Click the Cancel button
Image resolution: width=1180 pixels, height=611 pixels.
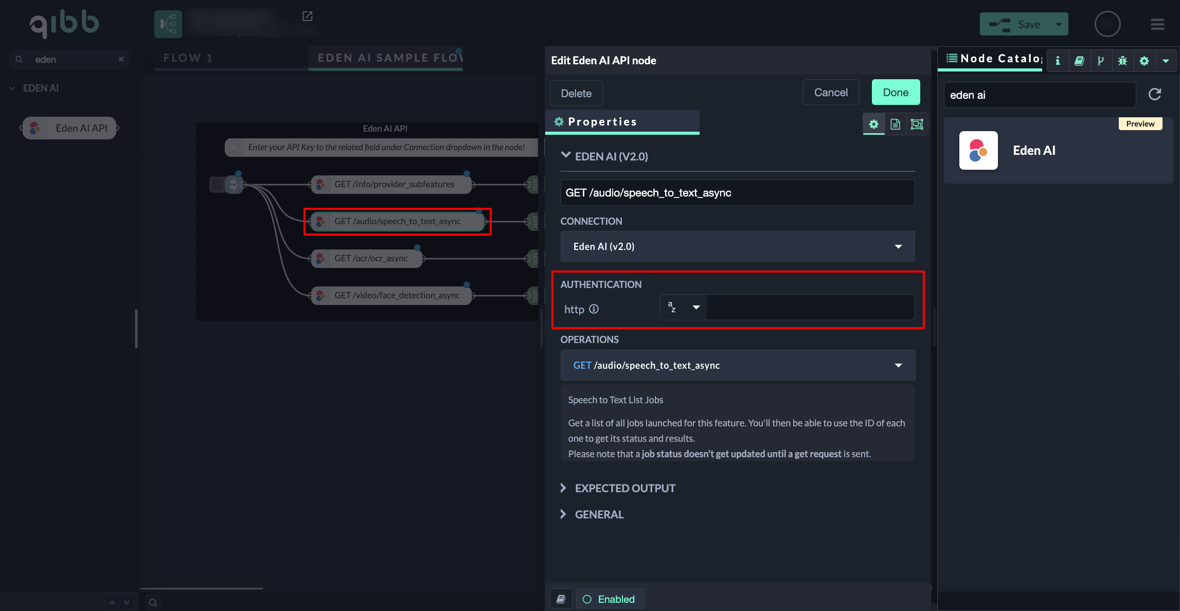(x=831, y=93)
